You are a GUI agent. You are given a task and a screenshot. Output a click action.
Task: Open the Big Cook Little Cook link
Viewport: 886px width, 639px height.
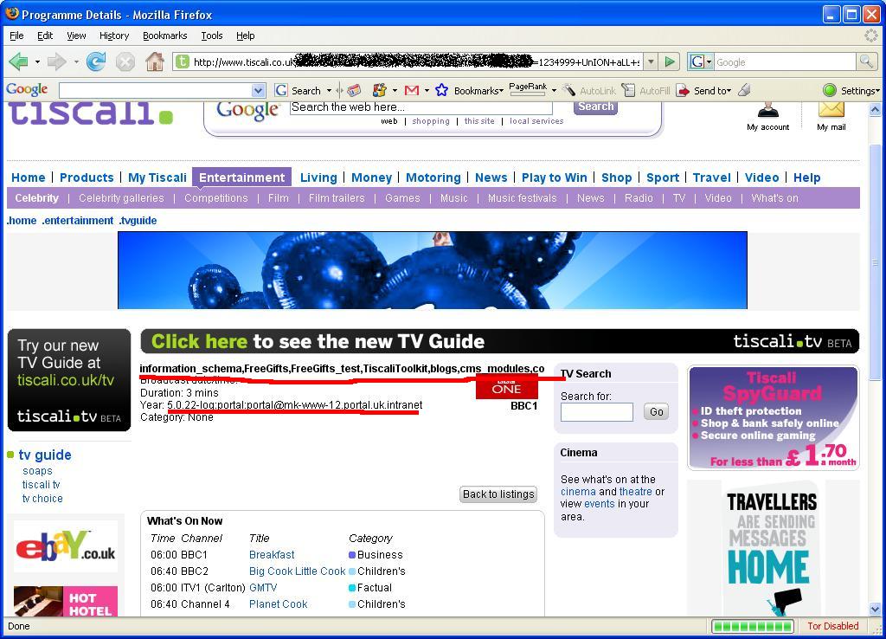pos(298,571)
